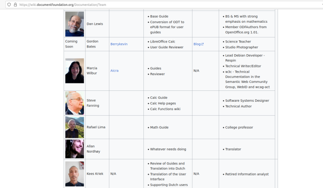Click the Calc Guide list item

(159, 98)
